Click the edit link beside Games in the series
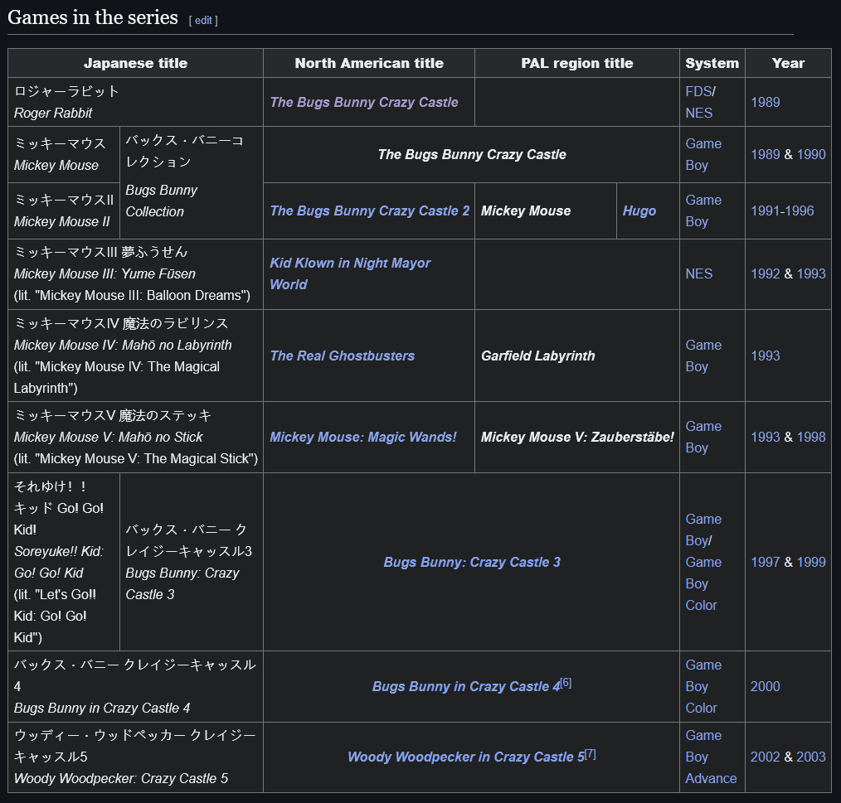Image resolution: width=841 pixels, height=803 pixels. [203, 21]
